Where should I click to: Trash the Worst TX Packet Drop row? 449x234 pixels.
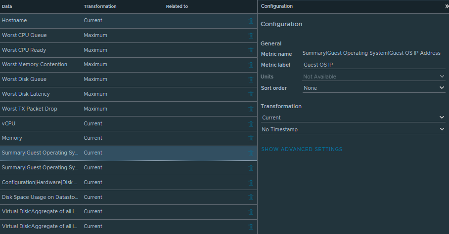pyautogui.click(x=251, y=110)
